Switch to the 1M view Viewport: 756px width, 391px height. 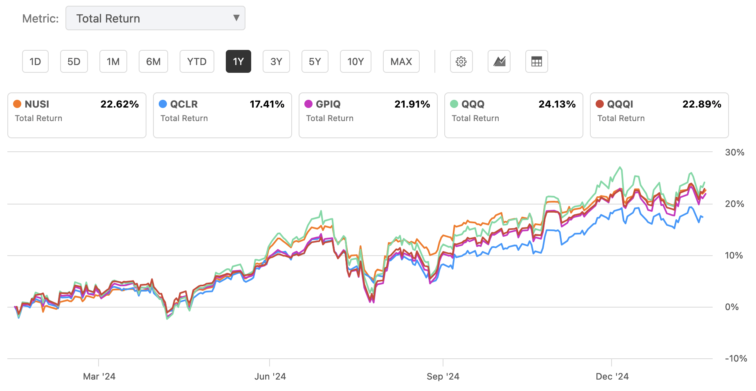(x=113, y=61)
